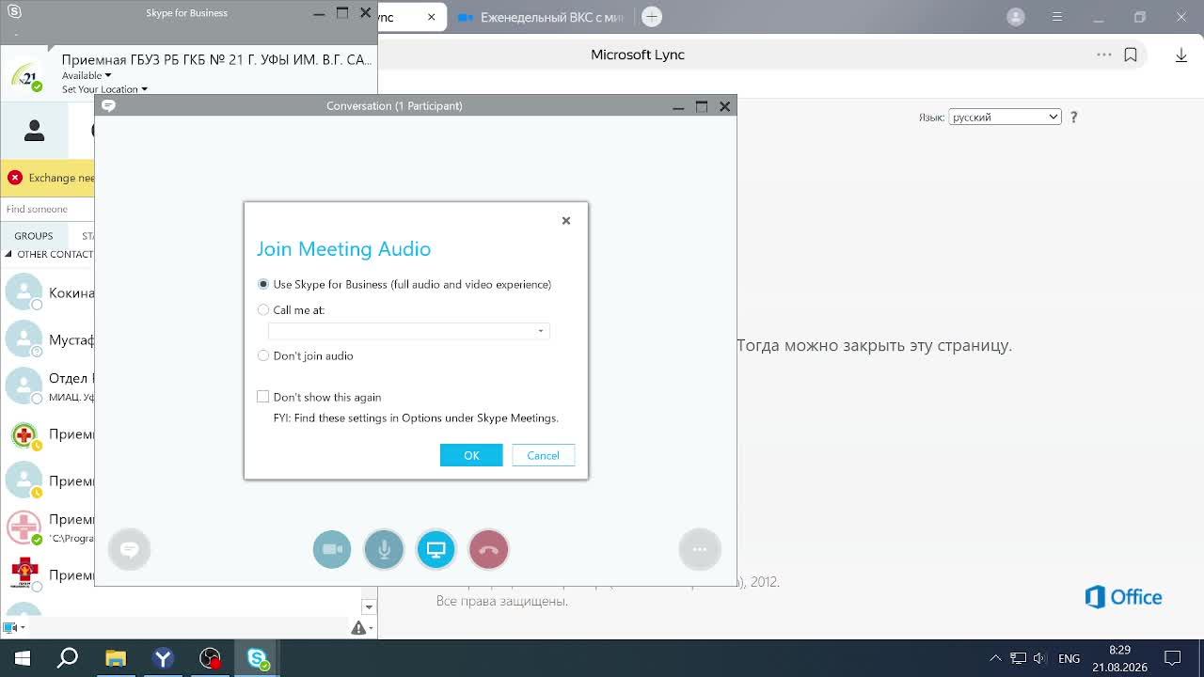This screenshot has width=1204, height=677.
Task: Close the Microsoft Lync browser tab
Action: [432, 17]
